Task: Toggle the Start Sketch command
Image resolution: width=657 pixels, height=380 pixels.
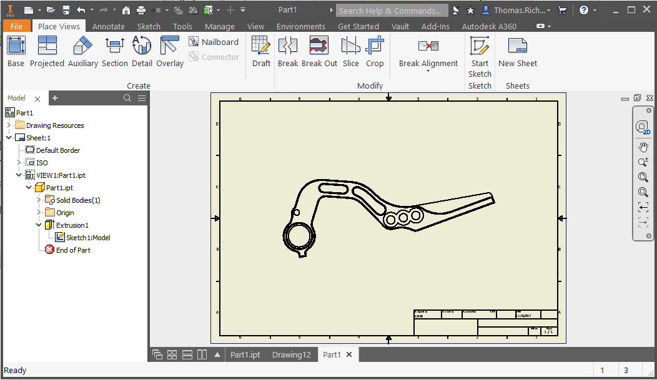Action: pyautogui.click(x=479, y=52)
